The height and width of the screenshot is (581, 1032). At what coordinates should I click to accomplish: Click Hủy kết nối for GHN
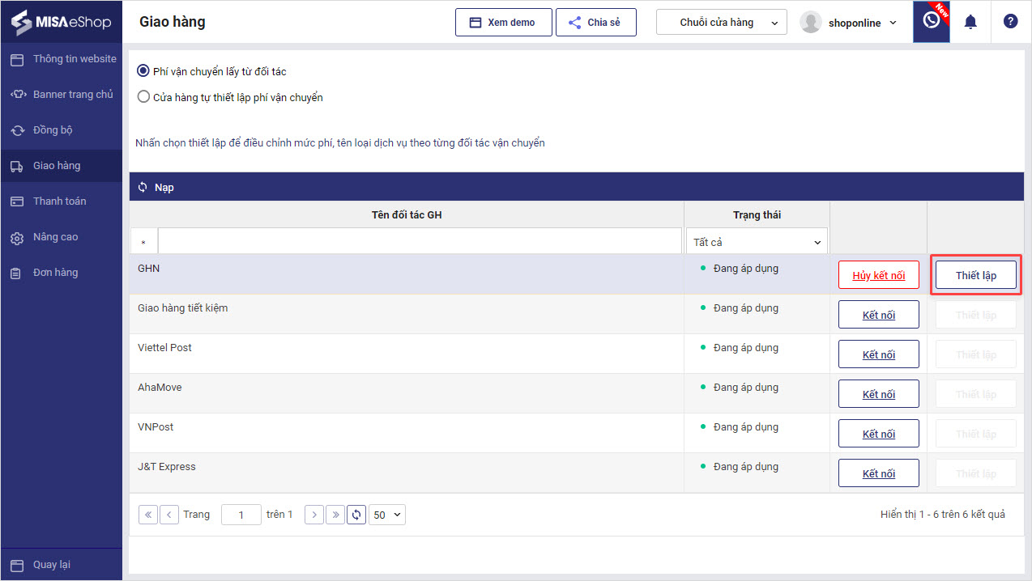(879, 275)
